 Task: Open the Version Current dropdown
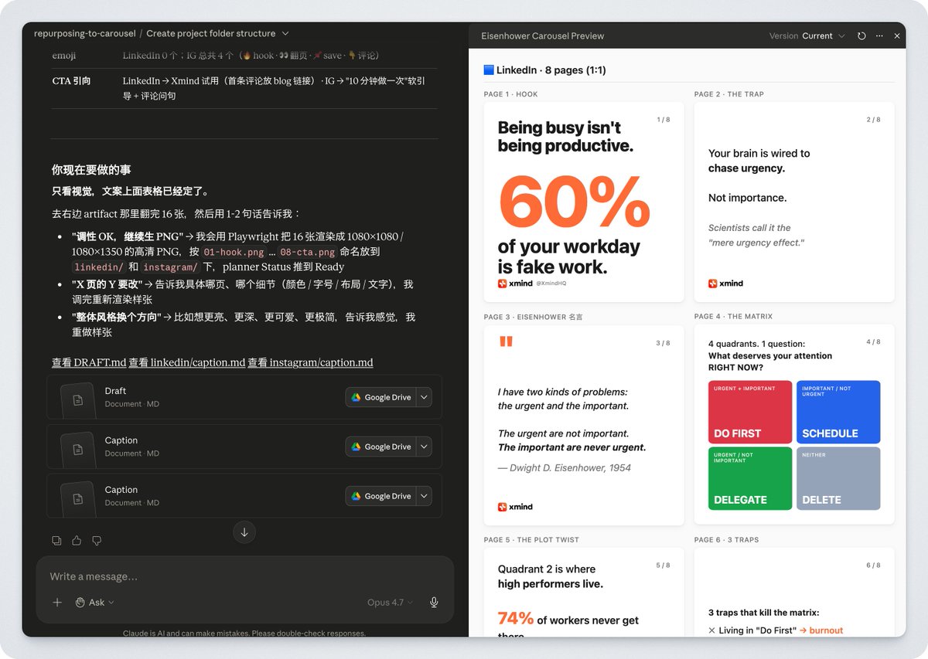coord(807,36)
